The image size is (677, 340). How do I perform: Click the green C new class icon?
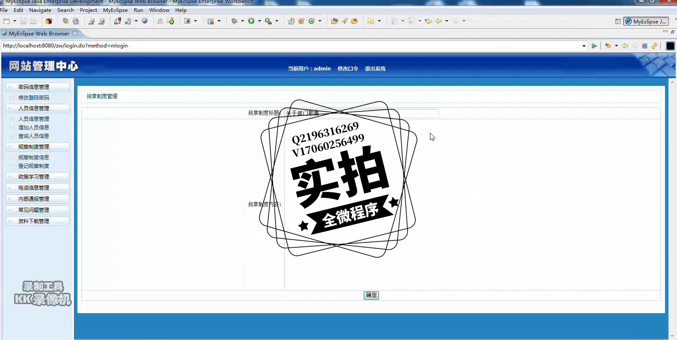312,21
